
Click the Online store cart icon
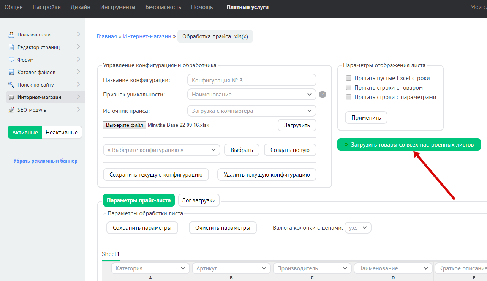click(11, 97)
